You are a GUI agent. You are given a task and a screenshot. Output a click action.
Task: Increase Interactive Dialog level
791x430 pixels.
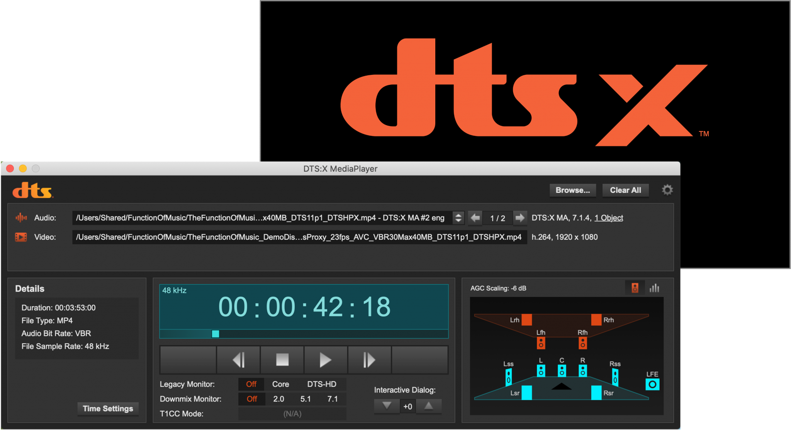point(429,406)
